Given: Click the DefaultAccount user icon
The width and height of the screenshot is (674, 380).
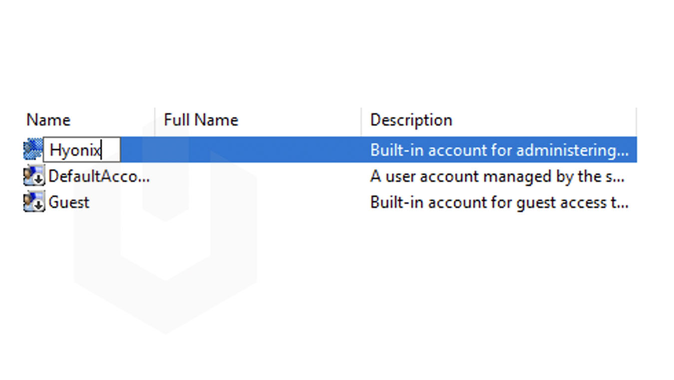Looking at the screenshot, I should tap(34, 176).
